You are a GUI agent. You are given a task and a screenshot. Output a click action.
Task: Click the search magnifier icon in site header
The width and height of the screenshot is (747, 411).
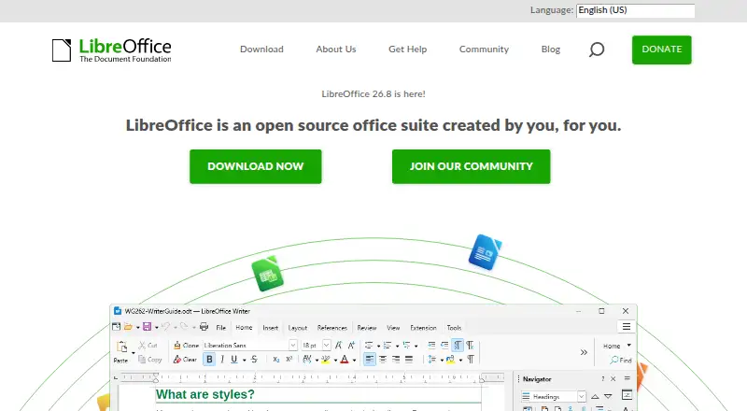tap(597, 50)
